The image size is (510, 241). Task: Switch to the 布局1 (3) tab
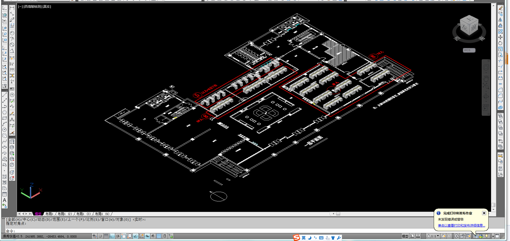point(83,214)
